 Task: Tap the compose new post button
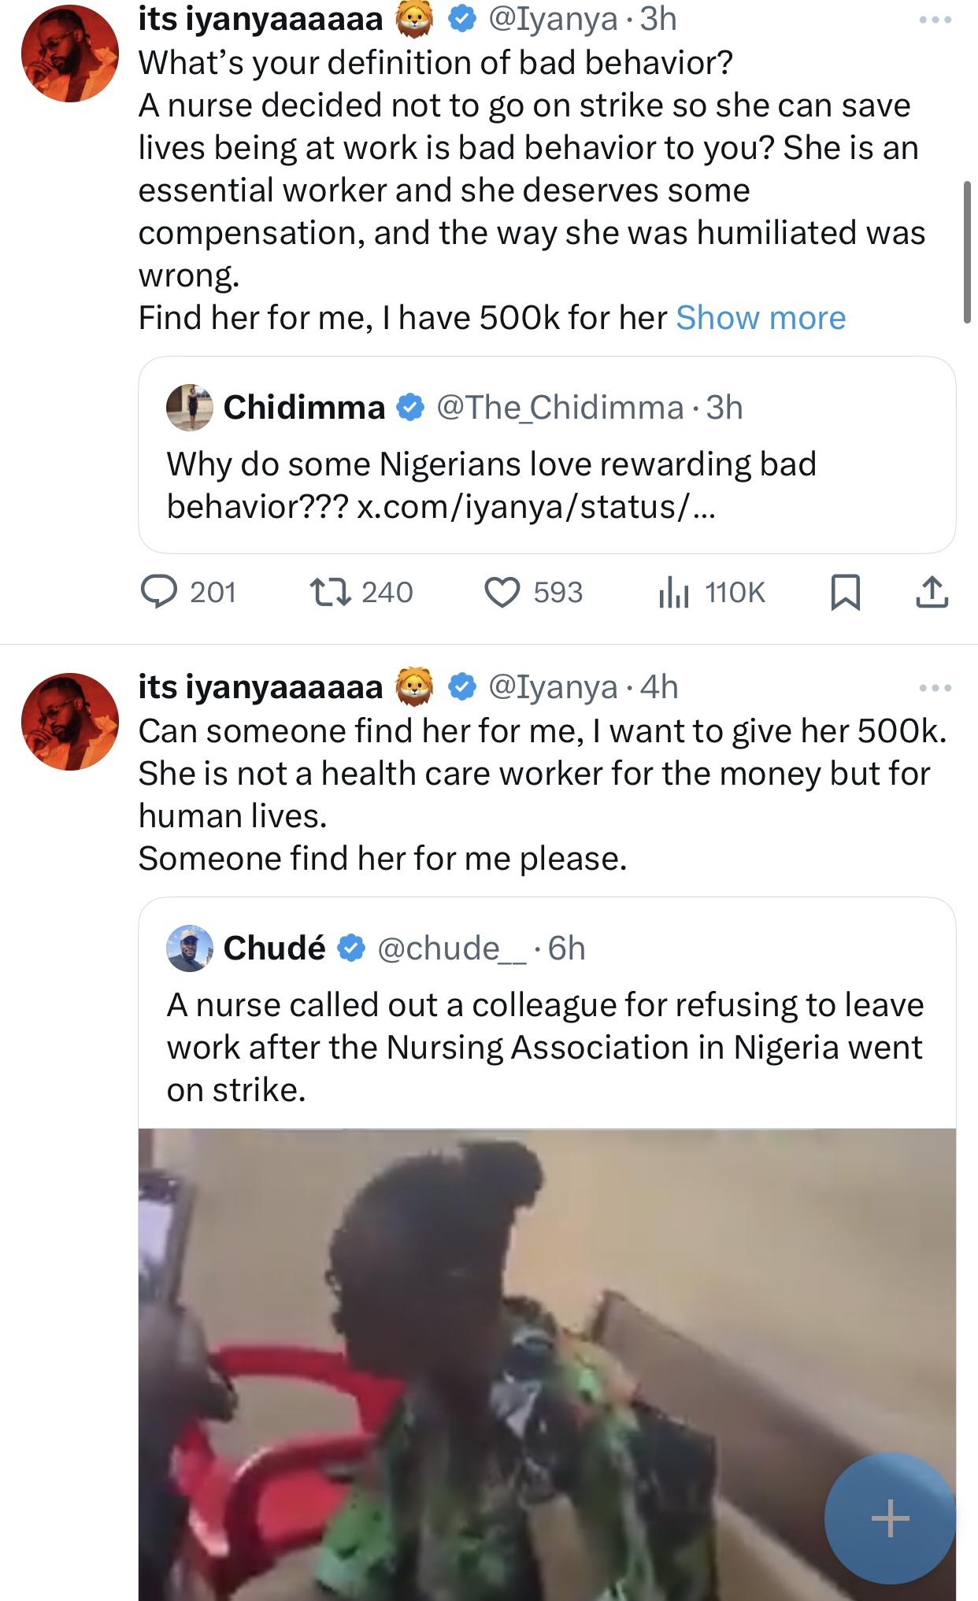click(890, 1518)
